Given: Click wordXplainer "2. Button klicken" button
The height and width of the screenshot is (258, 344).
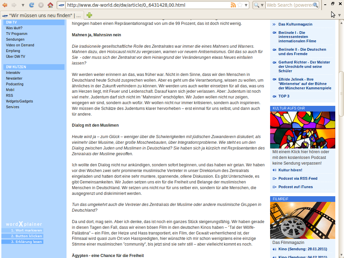Looking at the screenshot, I should pyautogui.click(x=23, y=236).
